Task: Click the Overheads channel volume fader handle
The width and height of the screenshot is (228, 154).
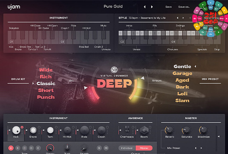Action: pos(120,130)
